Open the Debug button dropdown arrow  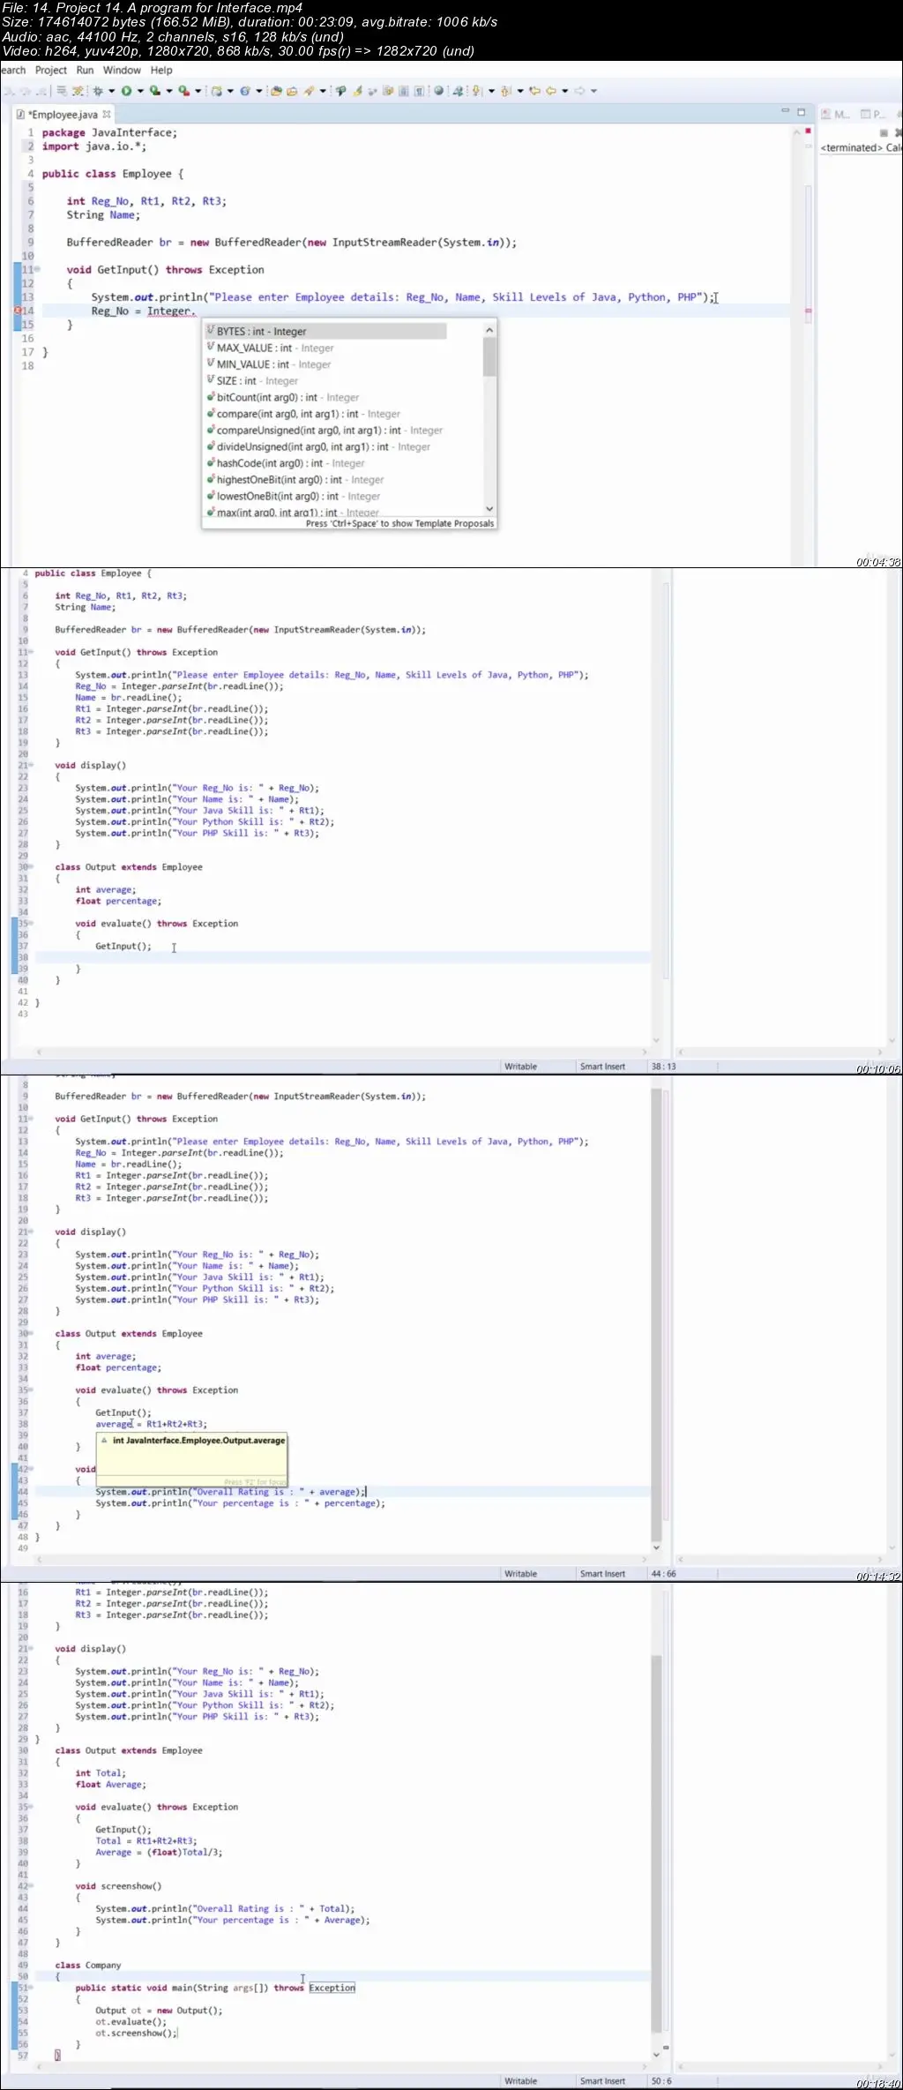112,91
